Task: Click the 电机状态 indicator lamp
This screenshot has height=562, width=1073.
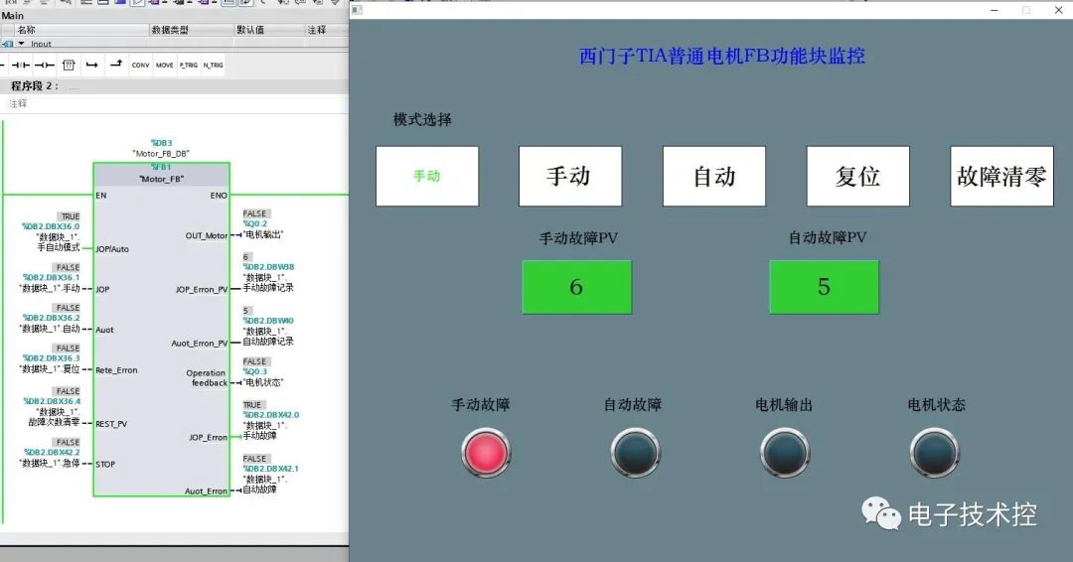Action: click(x=934, y=453)
